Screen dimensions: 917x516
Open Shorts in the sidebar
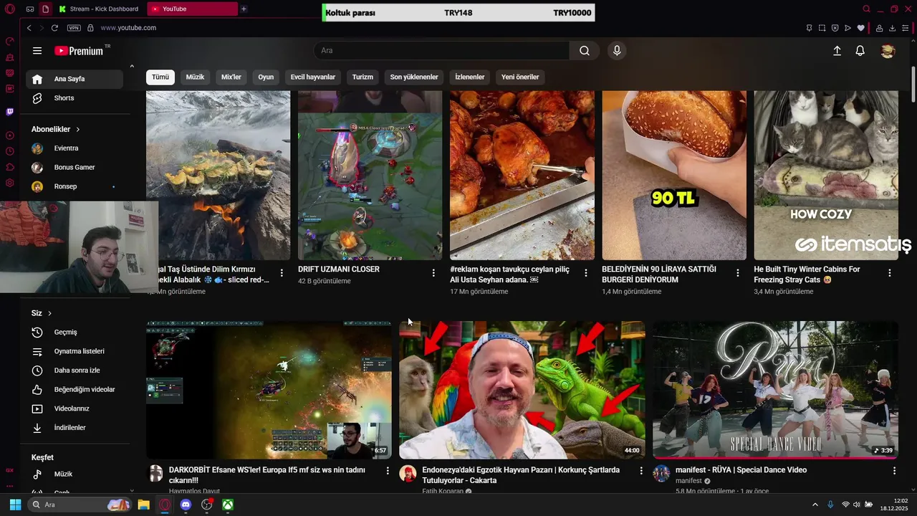[x=74, y=98]
